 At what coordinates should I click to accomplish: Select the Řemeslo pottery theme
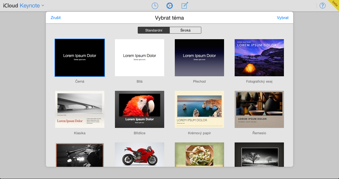click(259, 109)
